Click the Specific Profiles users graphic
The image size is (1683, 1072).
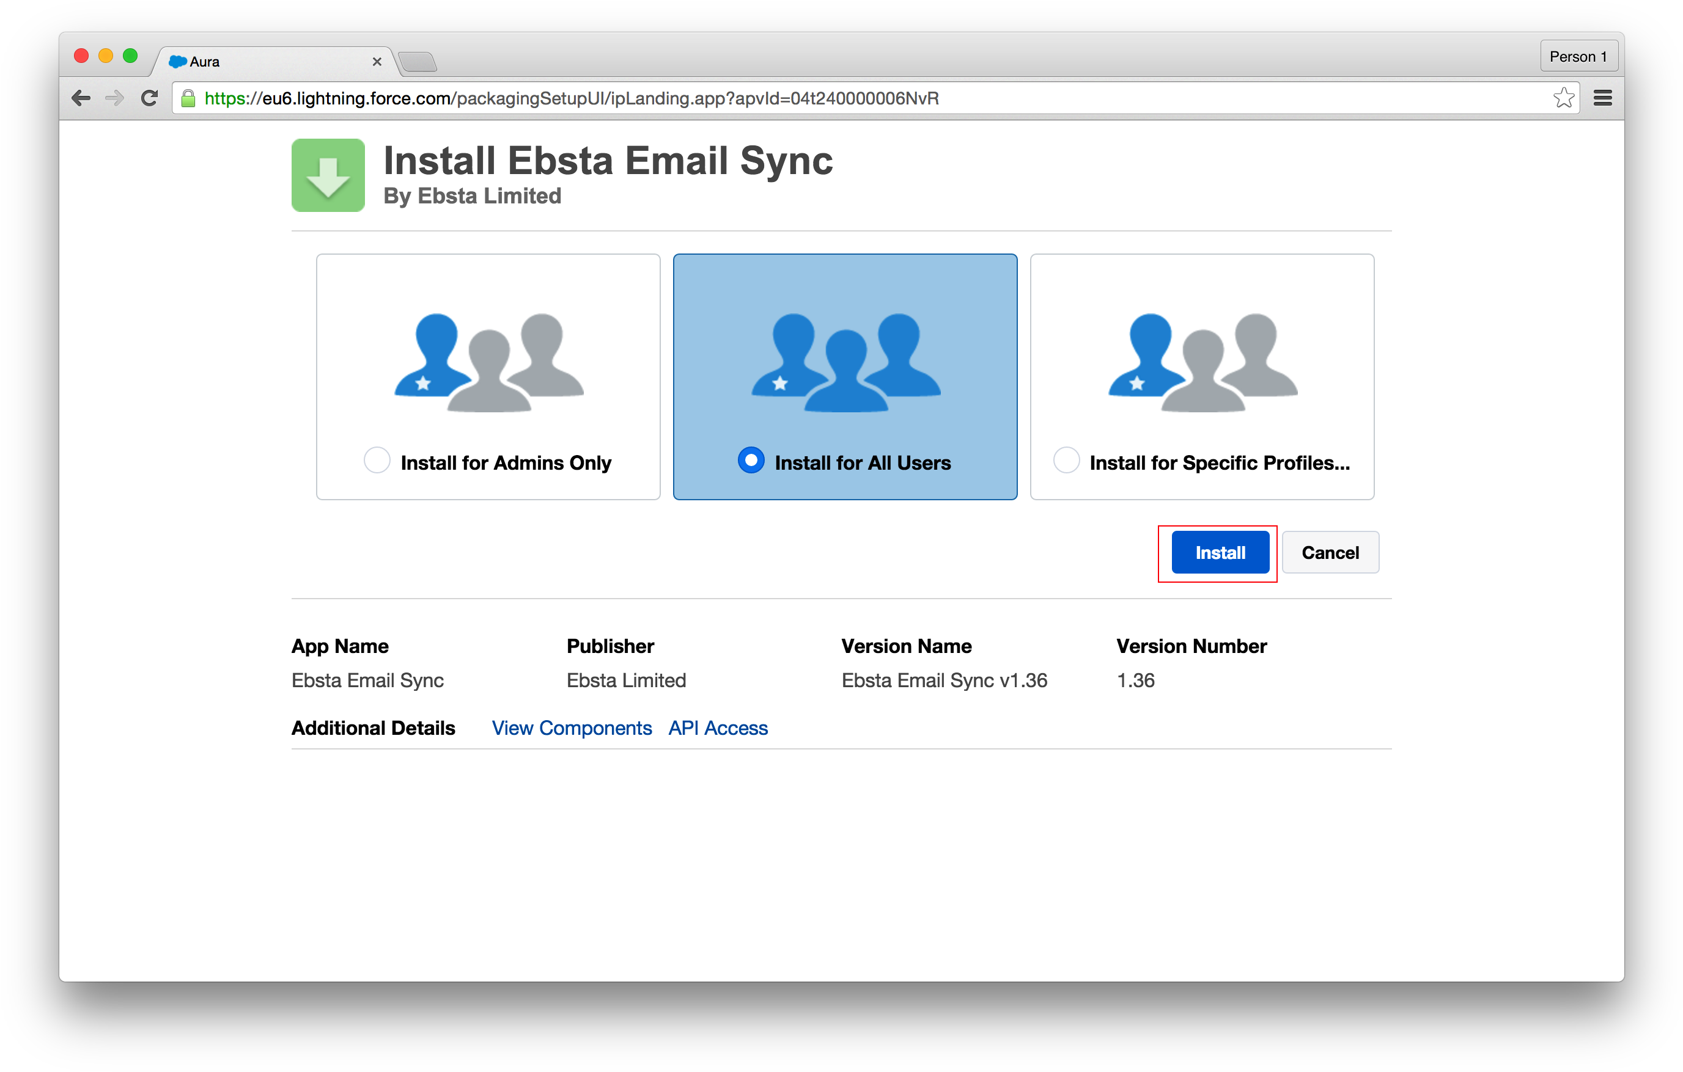[x=1203, y=362]
